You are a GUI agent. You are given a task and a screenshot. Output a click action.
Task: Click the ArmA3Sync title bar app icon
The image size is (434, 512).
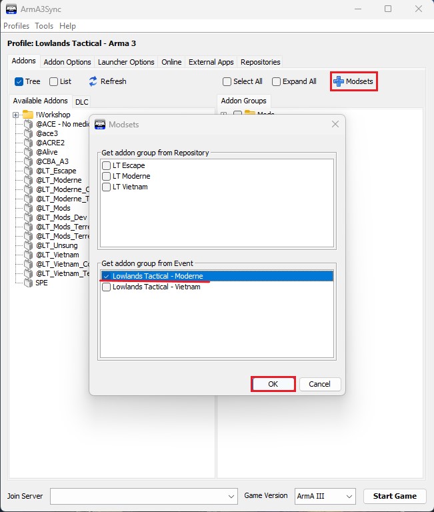click(12, 9)
